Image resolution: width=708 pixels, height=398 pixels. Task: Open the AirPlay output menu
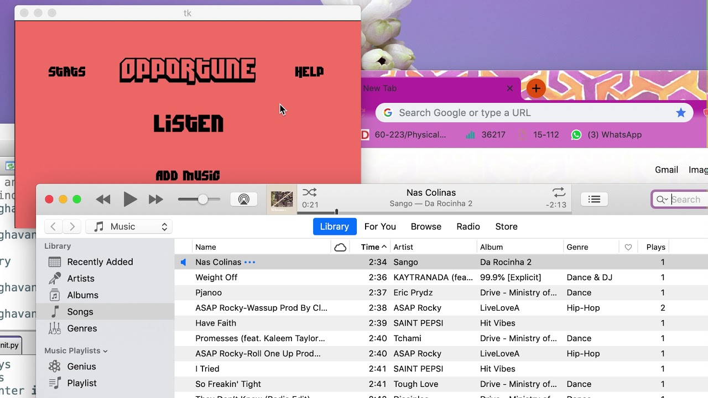[243, 200]
